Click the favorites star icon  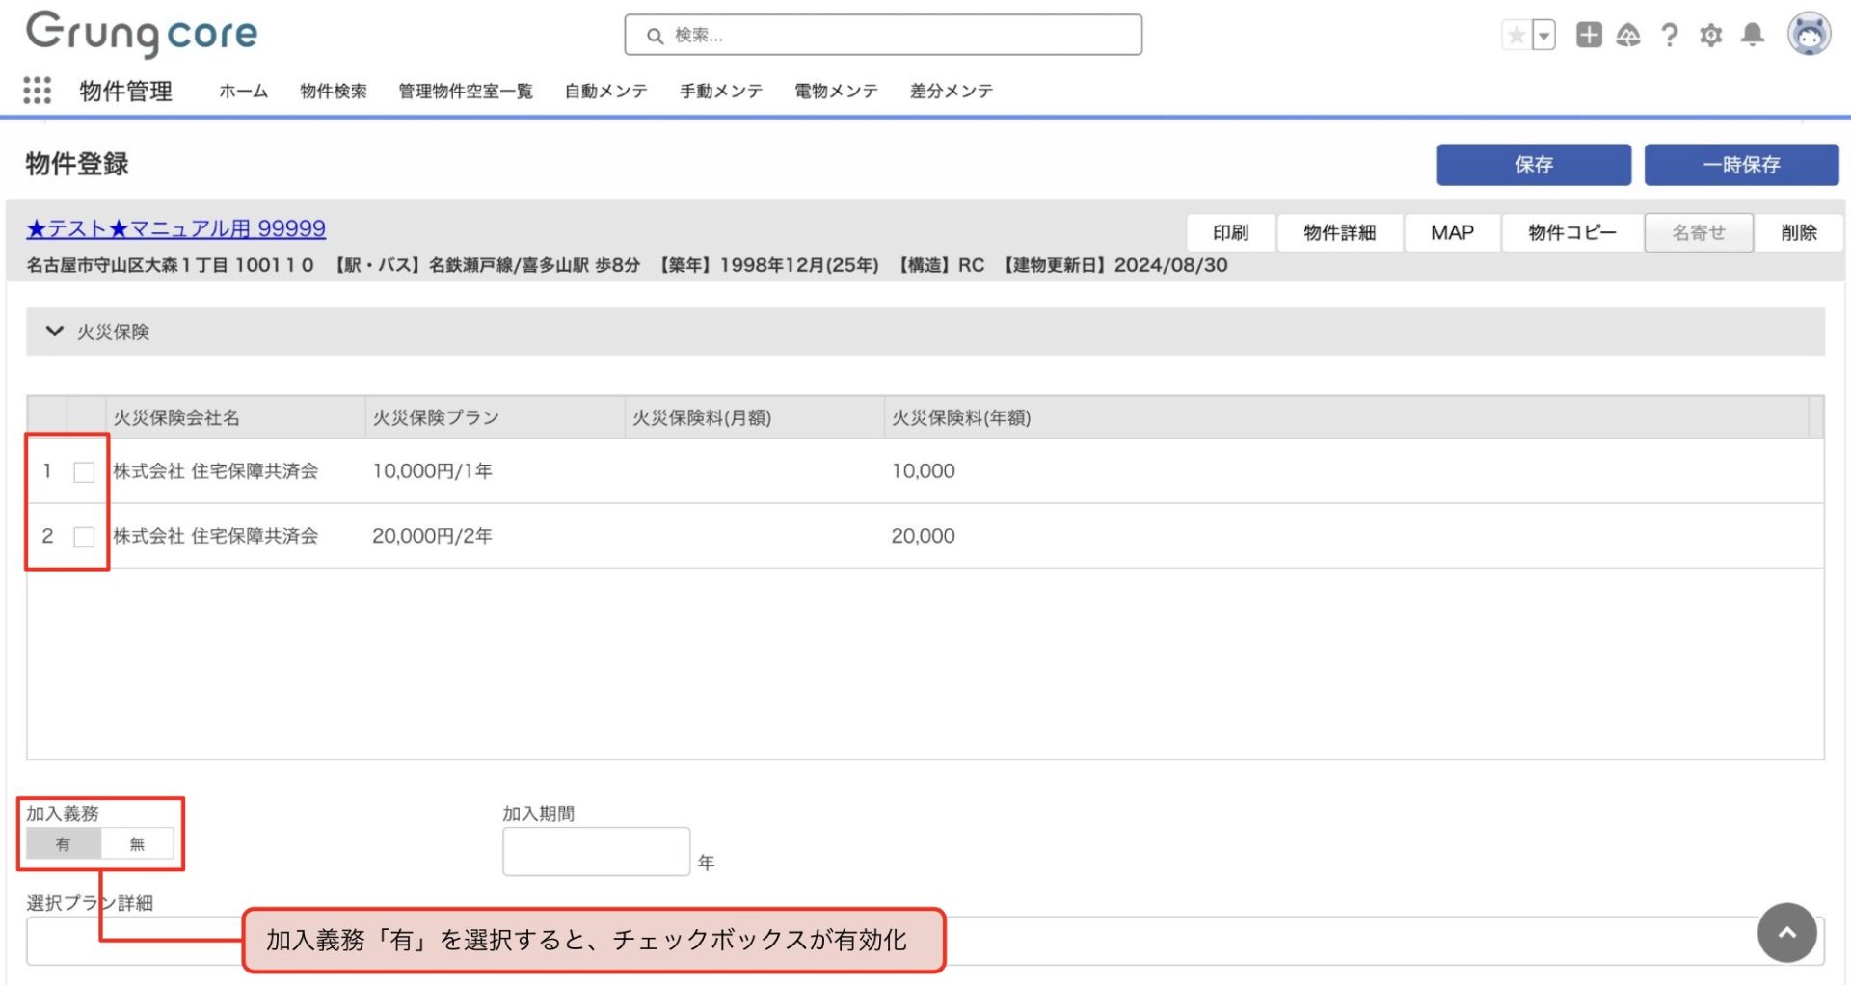[1516, 36]
